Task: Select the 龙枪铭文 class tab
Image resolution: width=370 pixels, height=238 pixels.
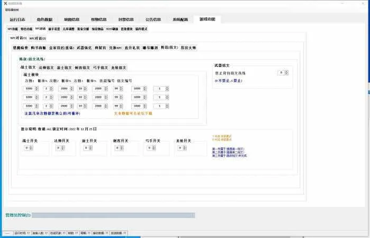Action: (119, 68)
